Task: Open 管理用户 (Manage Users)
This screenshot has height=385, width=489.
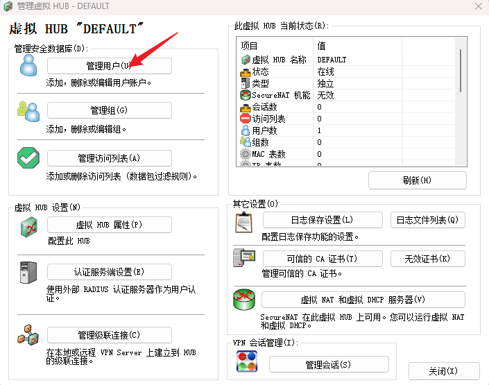Action: point(109,66)
